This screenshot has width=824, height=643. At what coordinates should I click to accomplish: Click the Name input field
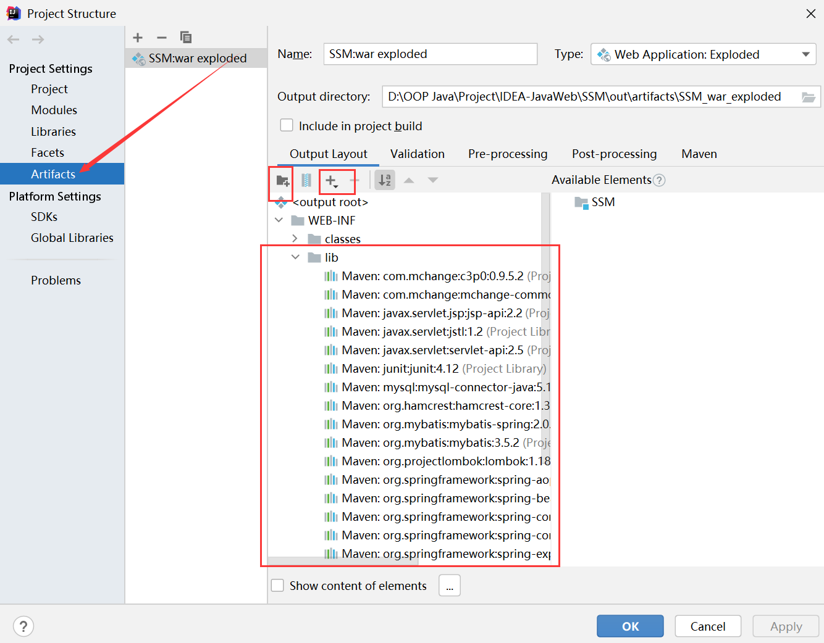(431, 54)
